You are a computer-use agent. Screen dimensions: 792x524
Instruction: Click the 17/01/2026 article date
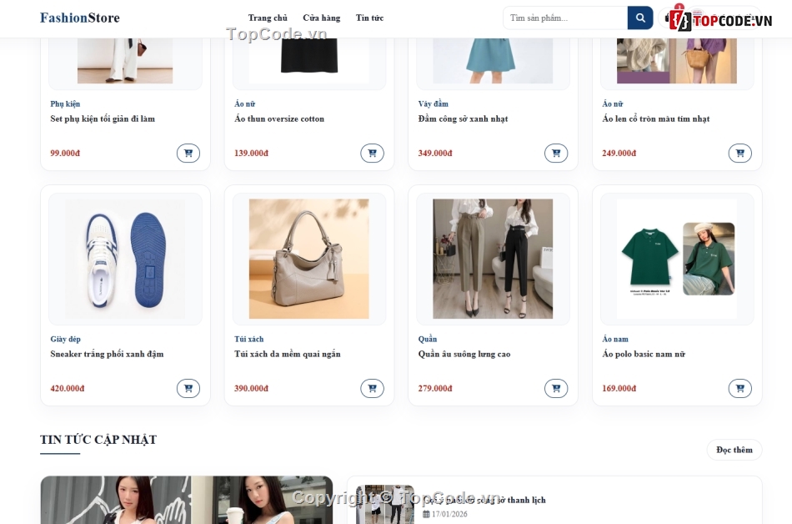[x=449, y=514]
